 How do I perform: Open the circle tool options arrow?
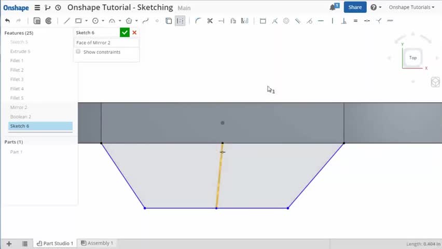[x=103, y=21]
